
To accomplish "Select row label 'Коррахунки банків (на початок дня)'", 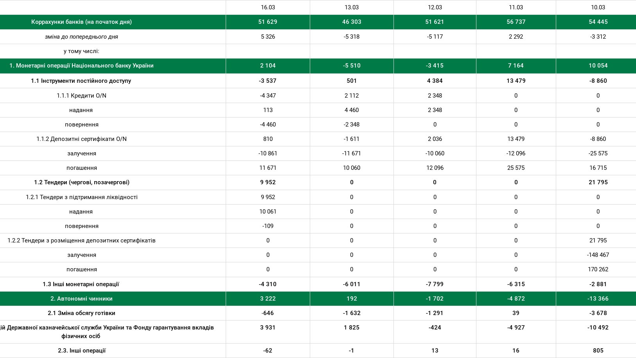I will click(x=81, y=22).
